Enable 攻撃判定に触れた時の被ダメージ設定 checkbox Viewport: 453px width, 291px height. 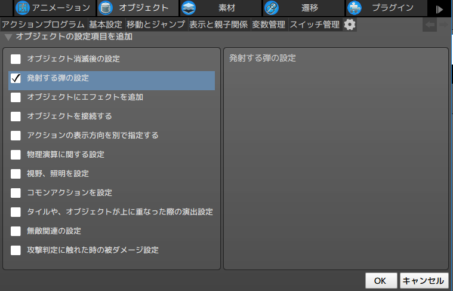16,250
